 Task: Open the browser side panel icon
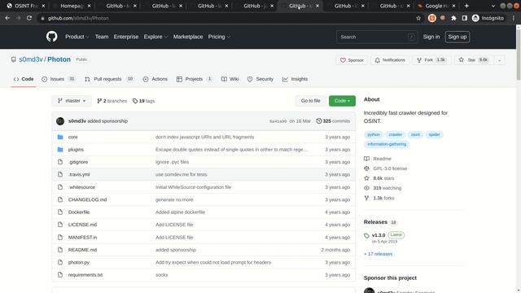click(x=465, y=18)
